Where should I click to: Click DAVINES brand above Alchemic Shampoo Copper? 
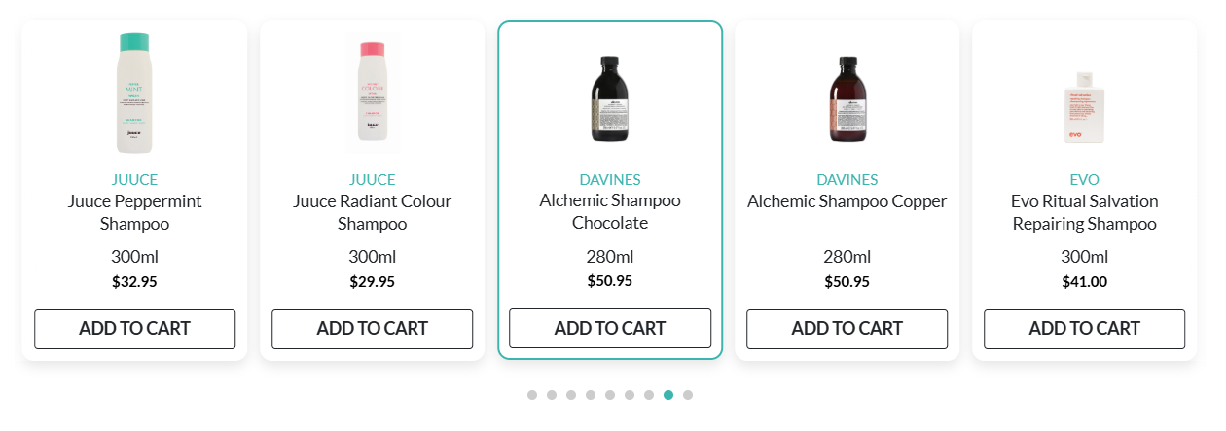tap(847, 180)
